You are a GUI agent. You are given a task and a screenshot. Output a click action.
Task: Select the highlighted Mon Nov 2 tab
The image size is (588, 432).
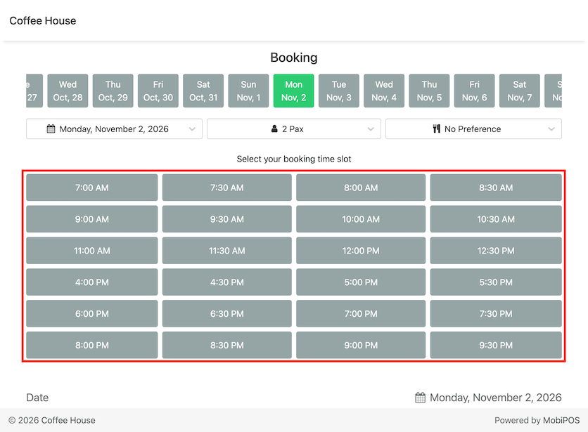(x=293, y=91)
